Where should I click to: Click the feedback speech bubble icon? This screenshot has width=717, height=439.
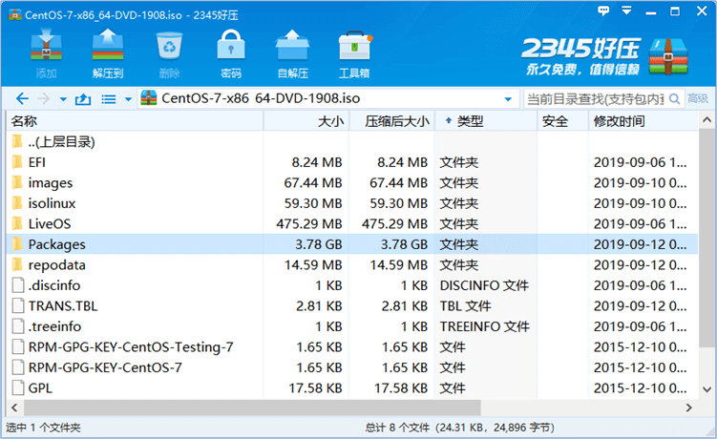point(603,10)
